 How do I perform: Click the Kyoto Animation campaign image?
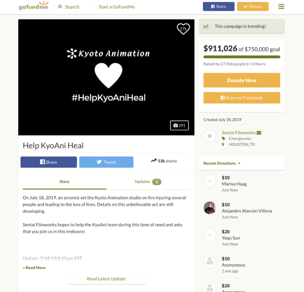click(x=106, y=77)
